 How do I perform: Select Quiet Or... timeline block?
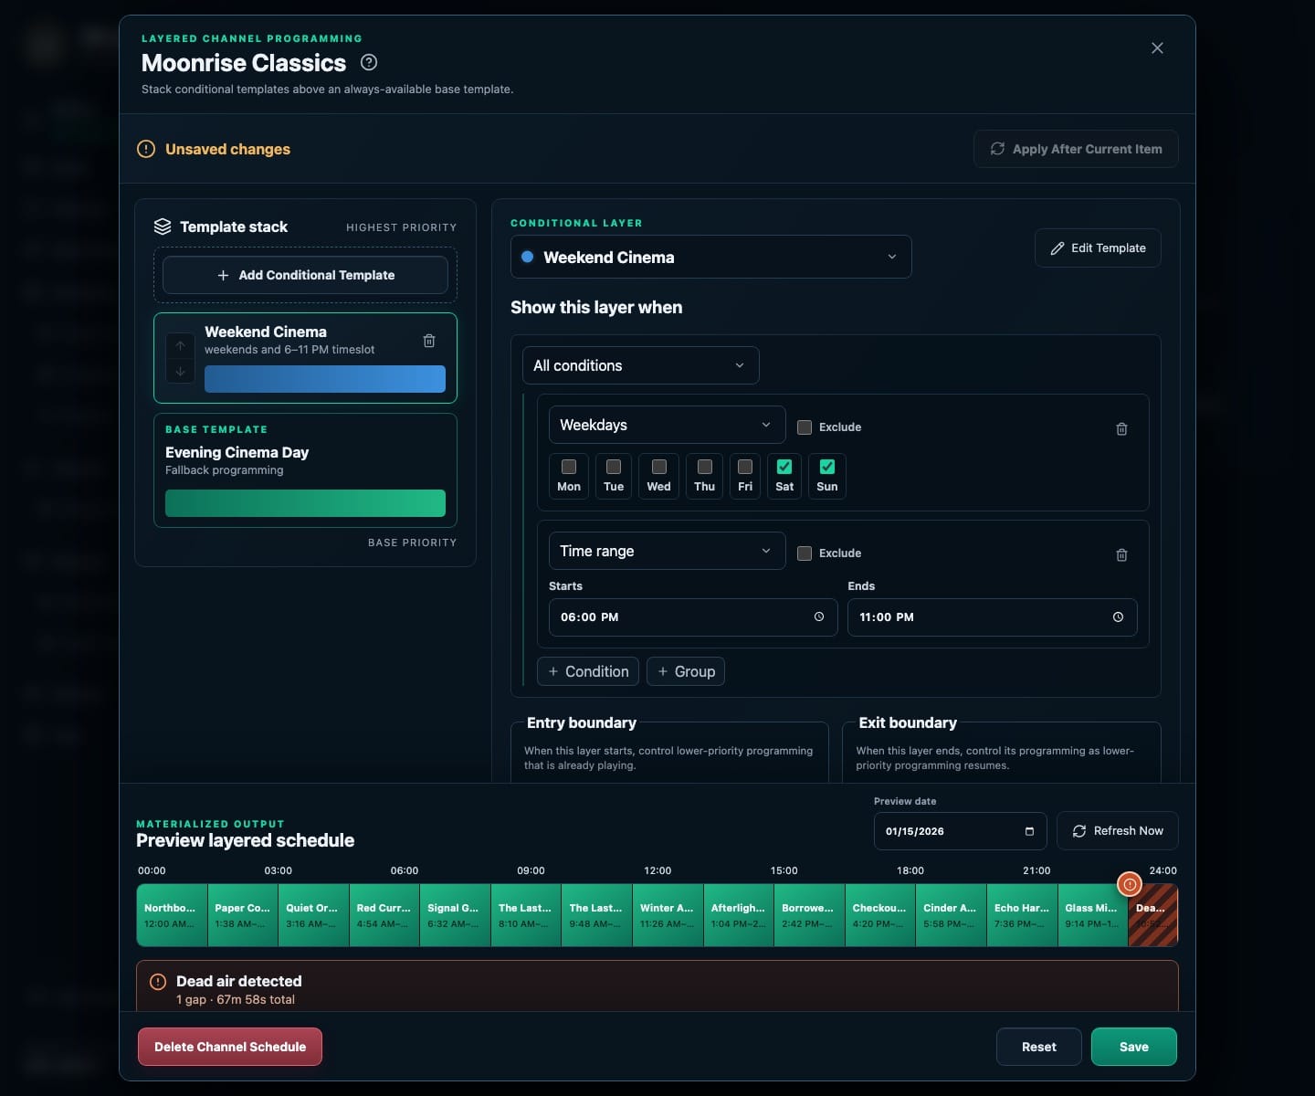tap(313, 915)
